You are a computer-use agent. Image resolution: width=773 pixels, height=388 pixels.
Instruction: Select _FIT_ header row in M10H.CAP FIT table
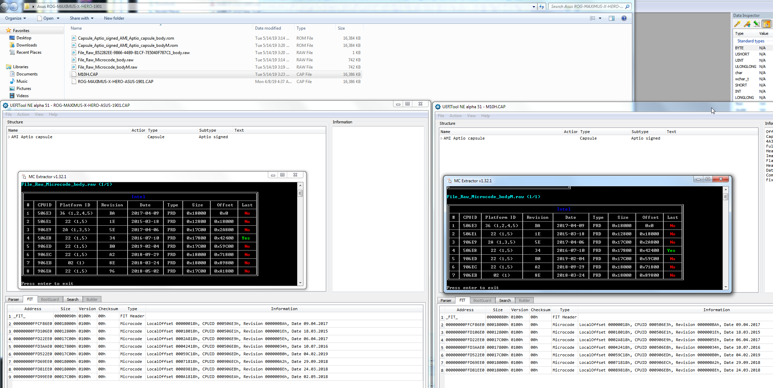607,317
